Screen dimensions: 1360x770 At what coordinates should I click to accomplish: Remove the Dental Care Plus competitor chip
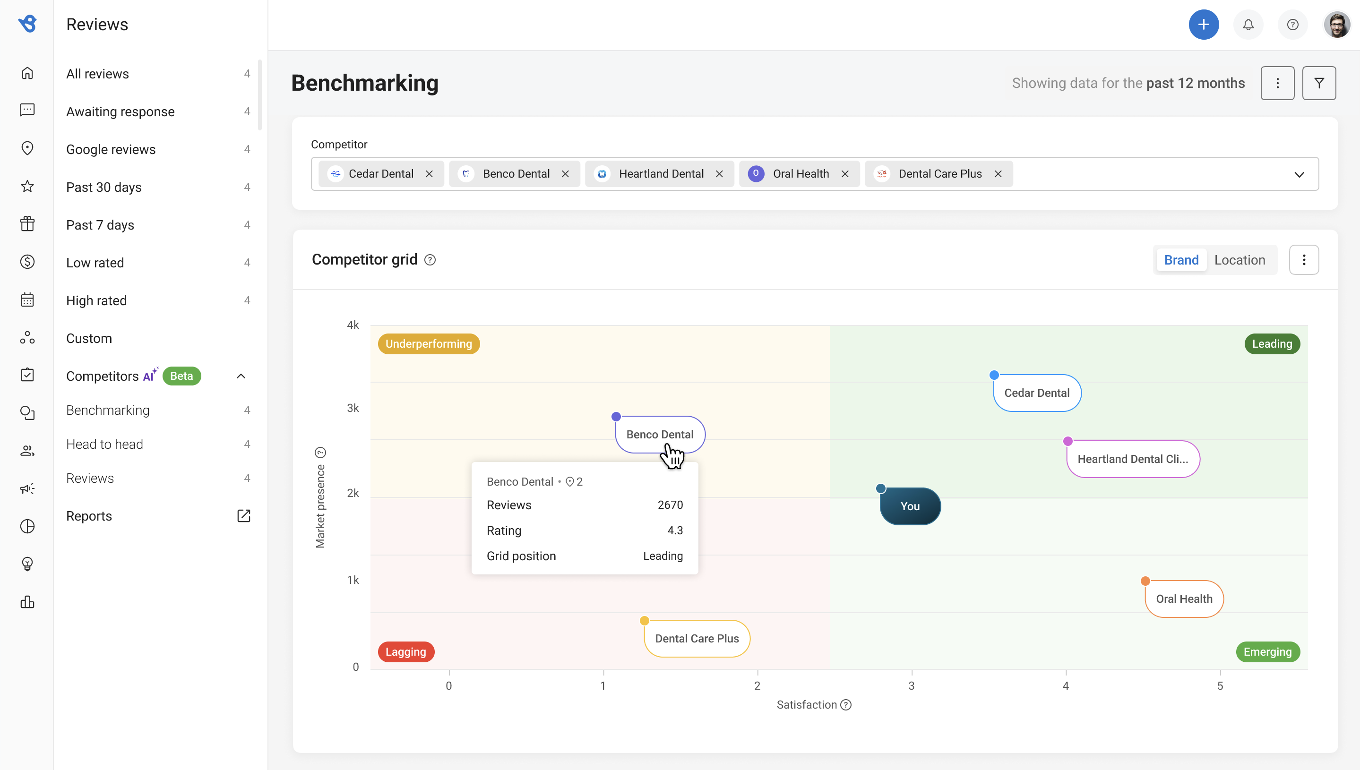coord(998,174)
